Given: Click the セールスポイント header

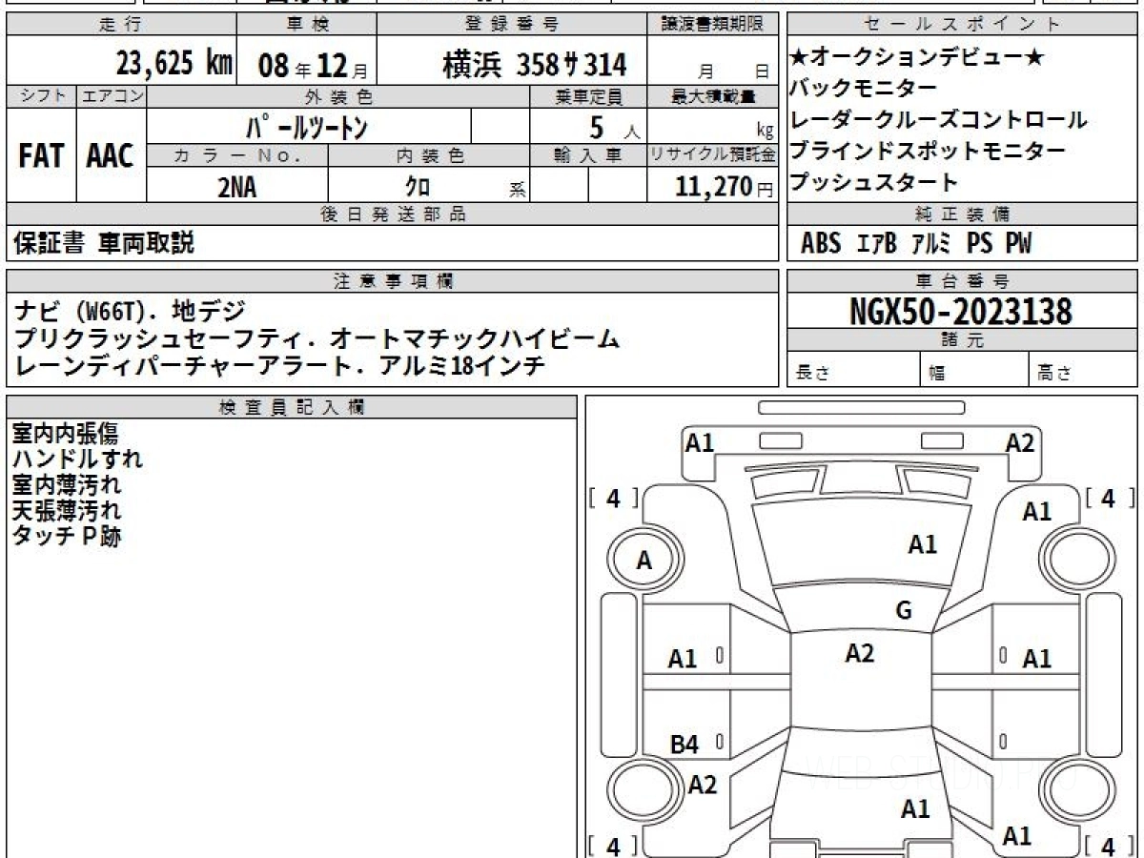Looking at the screenshot, I should (961, 24).
